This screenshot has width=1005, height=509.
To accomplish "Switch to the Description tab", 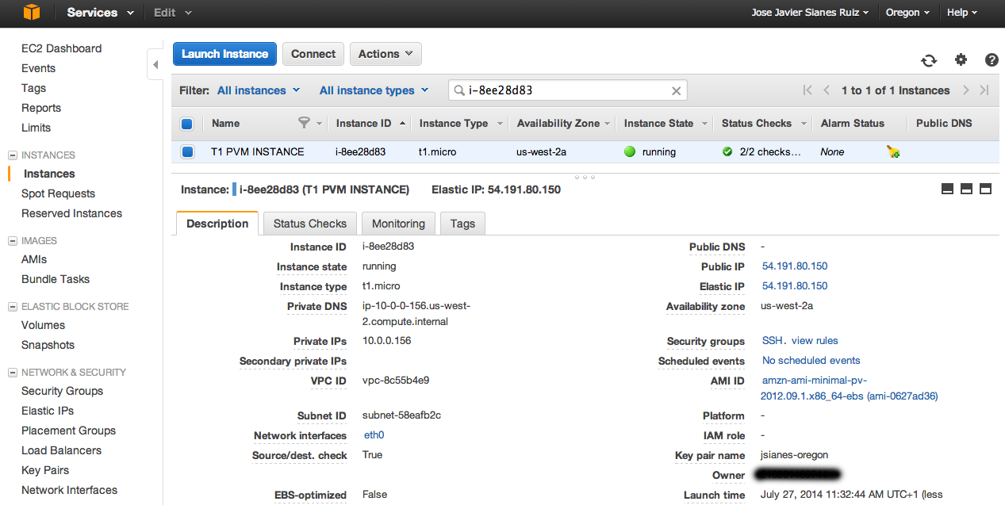I will (217, 224).
